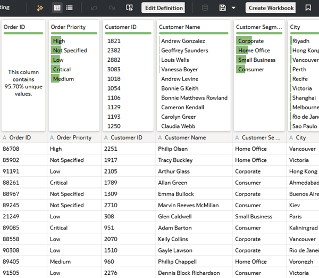
Task: Select Critical in the Order Priority tile
Action: (62, 69)
